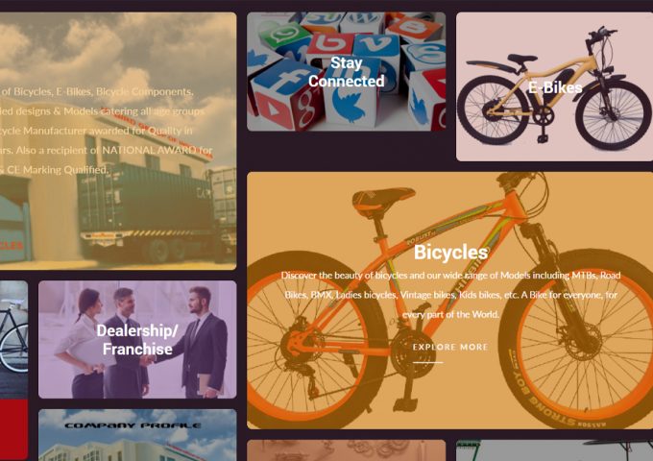
Task: Click the Bicycles description paragraph
Action: click(x=450, y=295)
